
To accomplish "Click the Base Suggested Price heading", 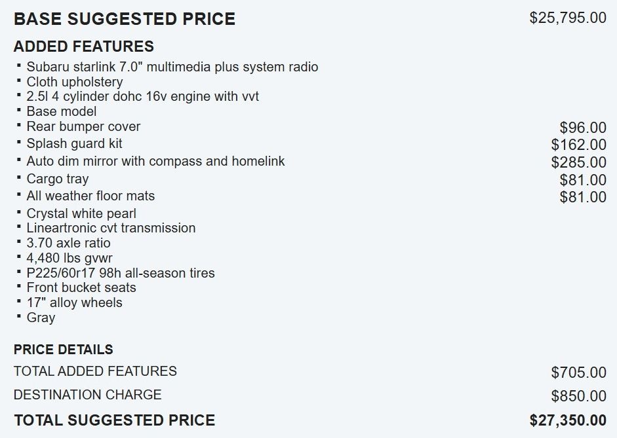I will tap(125, 19).
